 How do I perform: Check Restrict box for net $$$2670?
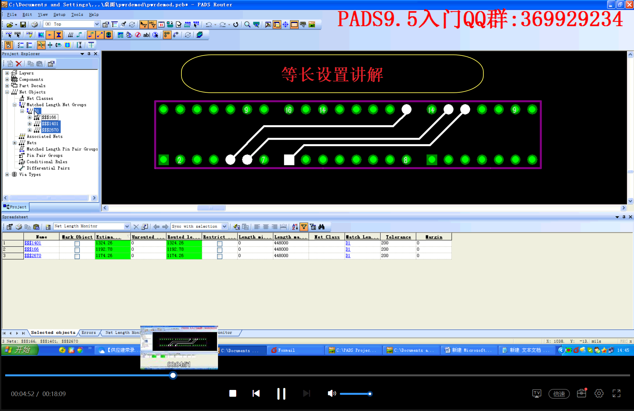pos(220,256)
